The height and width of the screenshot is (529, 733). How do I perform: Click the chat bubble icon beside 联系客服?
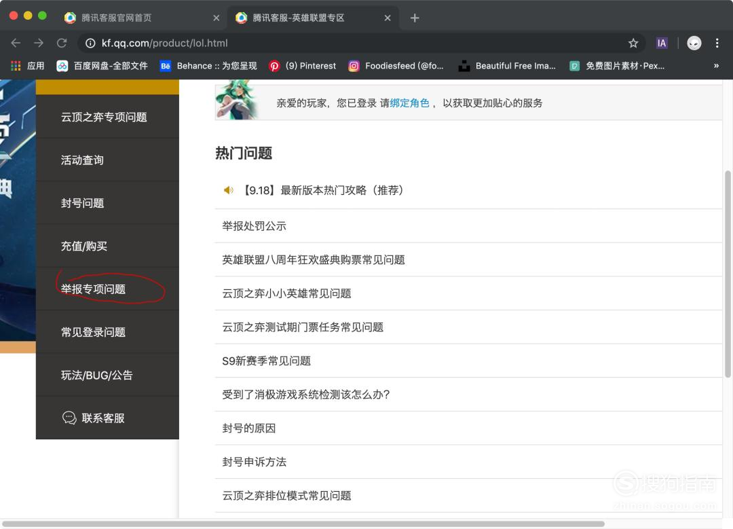pyautogui.click(x=69, y=418)
